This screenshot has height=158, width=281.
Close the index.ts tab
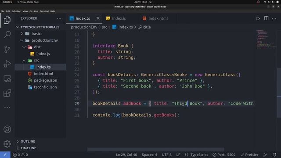98,18
